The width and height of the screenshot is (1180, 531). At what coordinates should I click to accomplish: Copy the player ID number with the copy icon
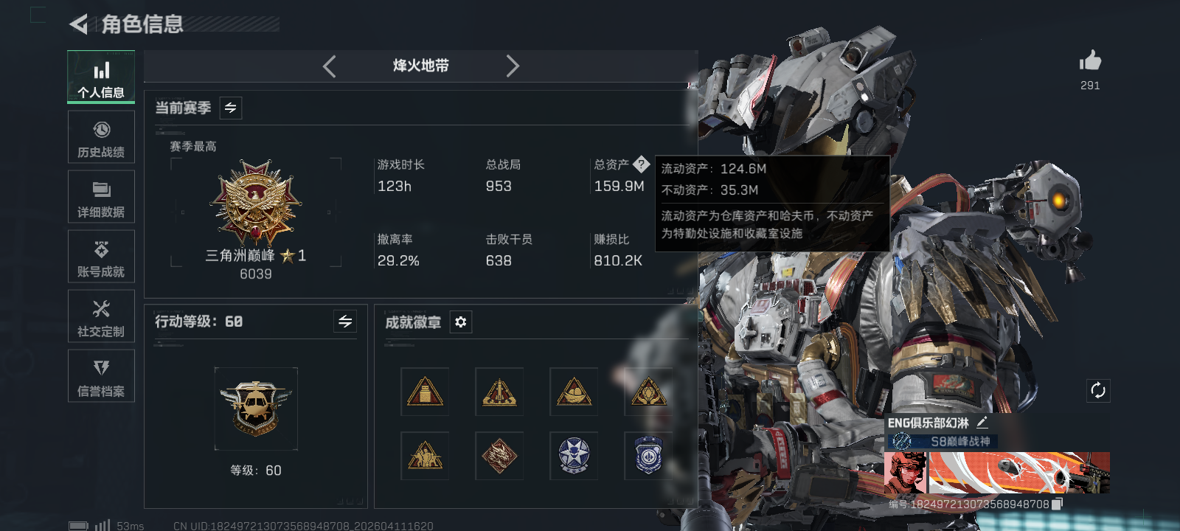pos(1057,504)
